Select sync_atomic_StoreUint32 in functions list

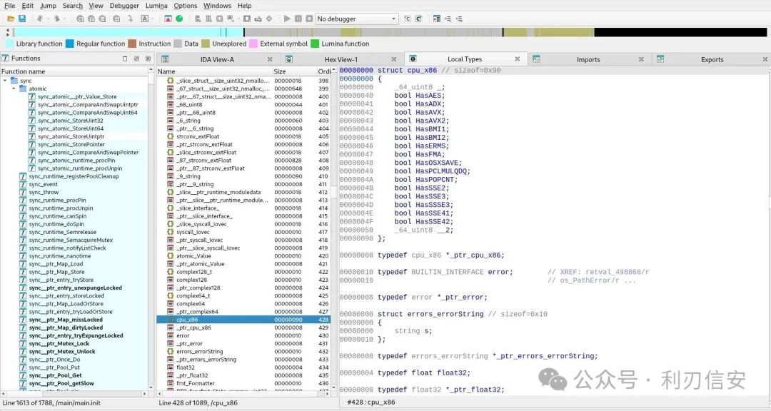pyautogui.click(x=70, y=121)
